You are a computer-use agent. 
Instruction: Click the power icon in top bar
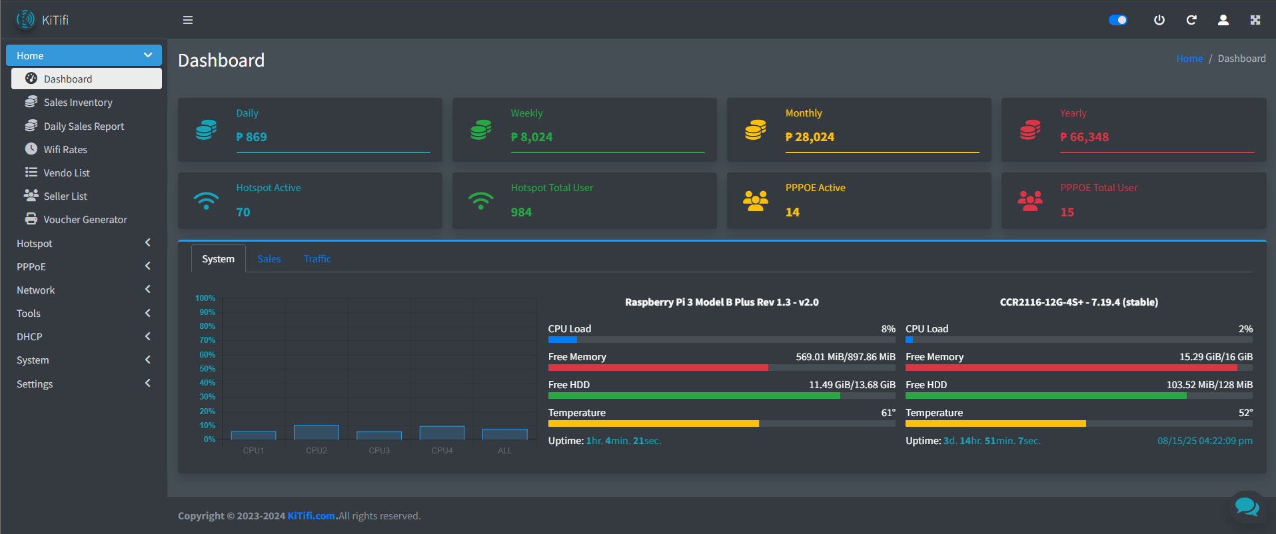pos(1159,20)
